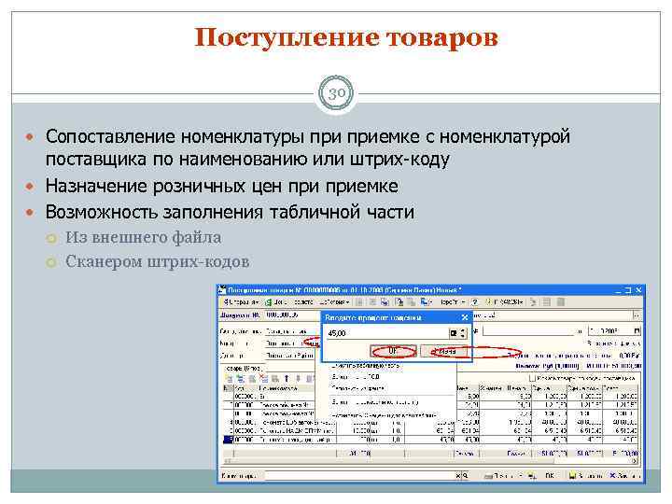
Task: Click the move down arrow in the table toolbar
Action: click(x=299, y=379)
